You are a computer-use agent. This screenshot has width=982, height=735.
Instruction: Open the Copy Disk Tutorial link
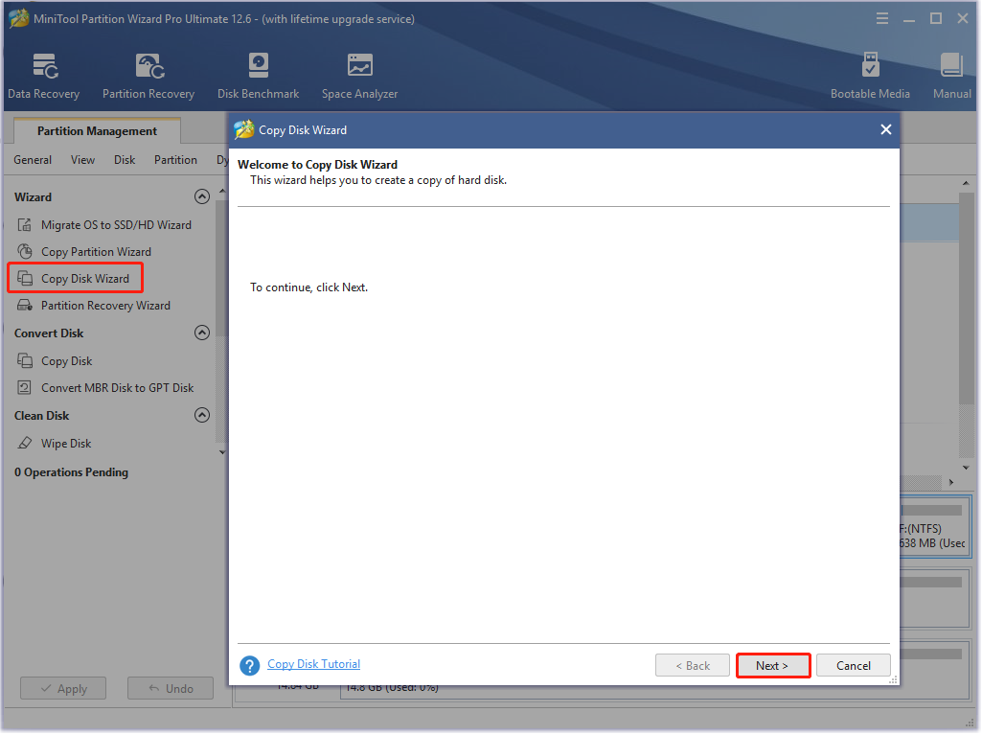pos(314,664)
